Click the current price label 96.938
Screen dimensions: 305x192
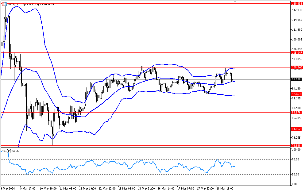(297, 79)
